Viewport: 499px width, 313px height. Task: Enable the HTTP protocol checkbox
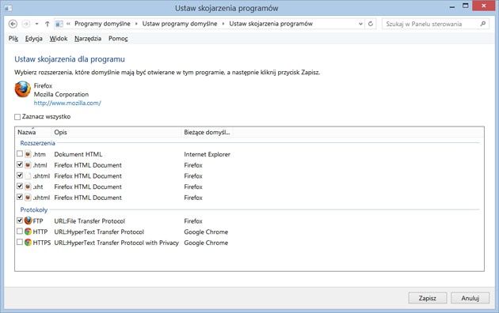(x=20, y=232)
